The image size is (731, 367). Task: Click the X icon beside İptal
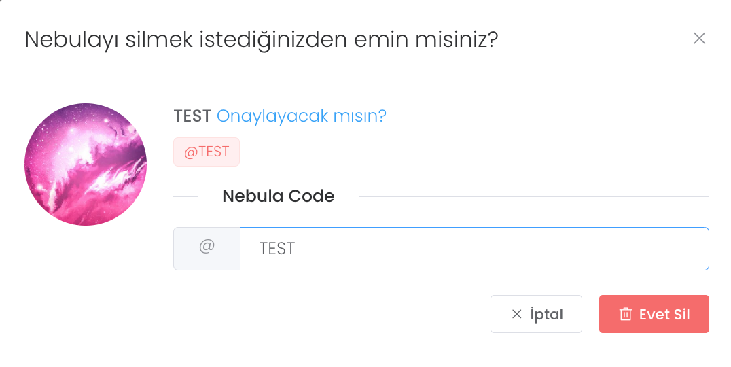pos(516,314)
